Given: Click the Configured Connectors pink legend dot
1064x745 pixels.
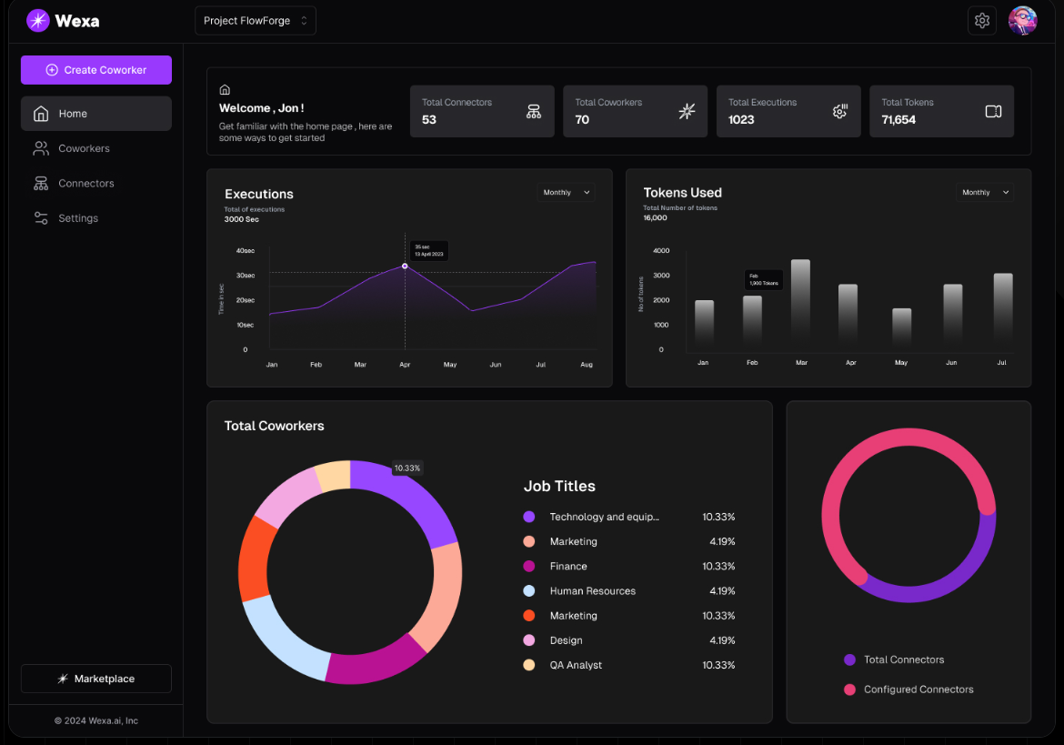Looking at the screenshot, I should (849, 690).
